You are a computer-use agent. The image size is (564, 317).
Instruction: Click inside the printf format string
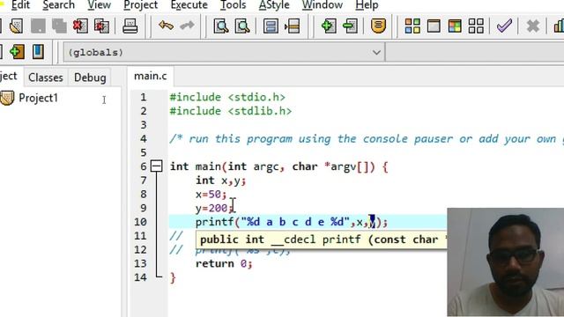(x=295, y=222)
